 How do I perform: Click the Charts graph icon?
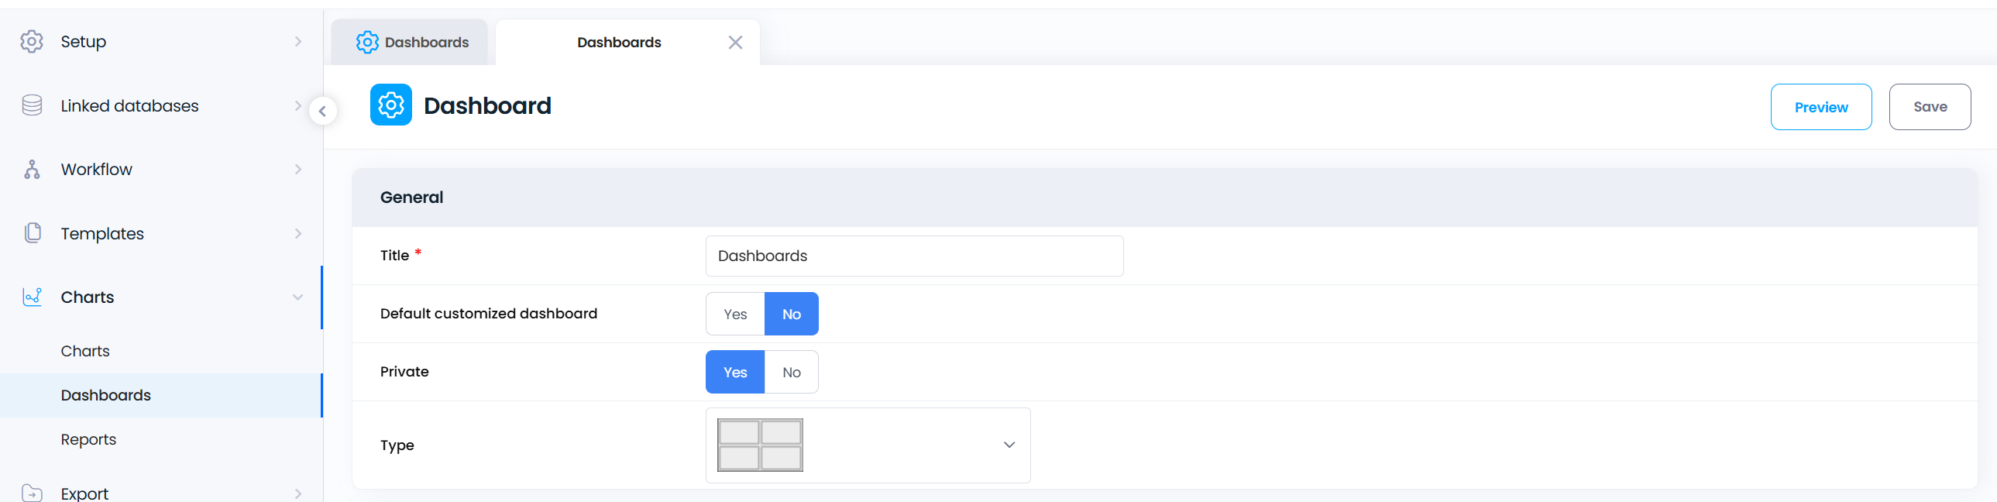32,297
